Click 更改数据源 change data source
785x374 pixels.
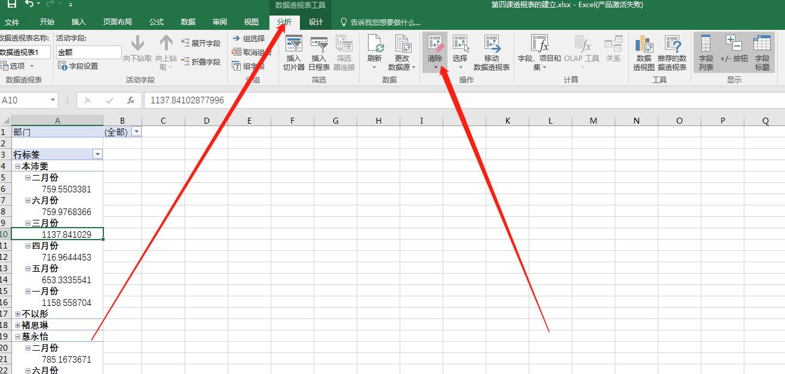coord(403,53)
